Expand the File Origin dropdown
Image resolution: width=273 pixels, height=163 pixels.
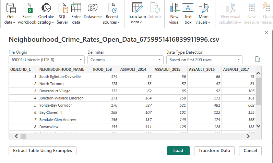click(x=46, y=60)
